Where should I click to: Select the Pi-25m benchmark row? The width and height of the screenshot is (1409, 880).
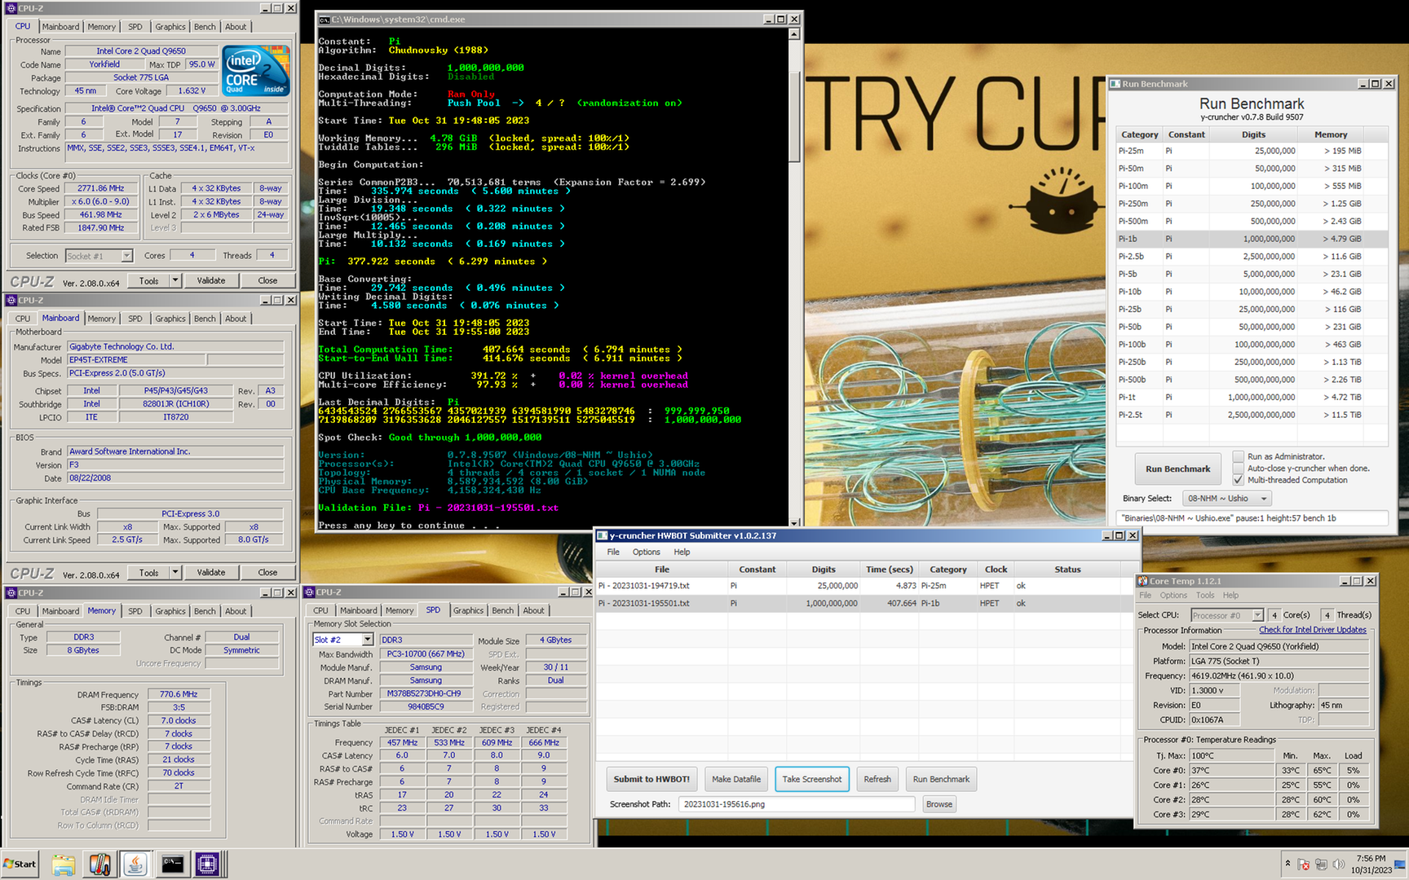(1252, 151)
